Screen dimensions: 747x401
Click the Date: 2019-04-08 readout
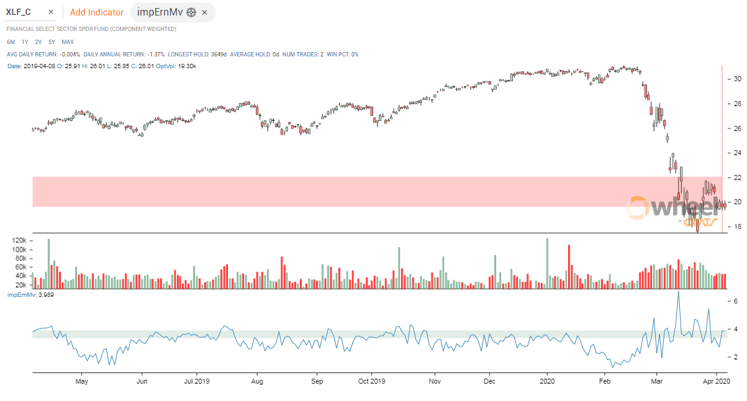click(30, 66)
